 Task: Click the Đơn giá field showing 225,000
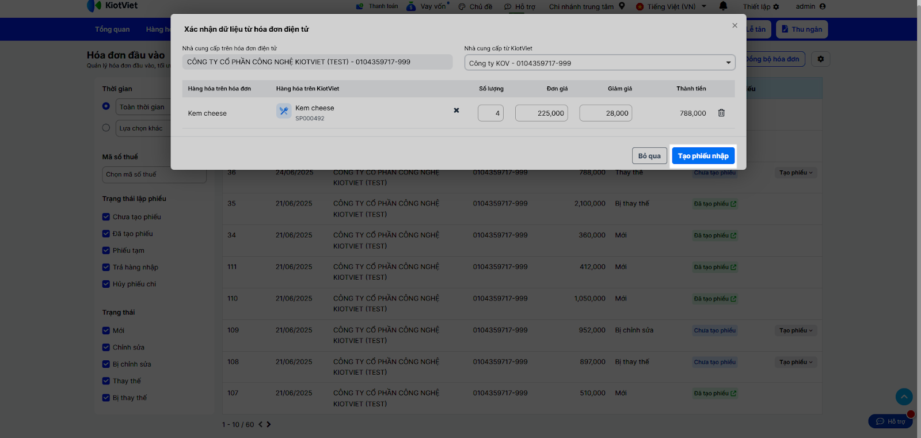[x=542, y=113]
